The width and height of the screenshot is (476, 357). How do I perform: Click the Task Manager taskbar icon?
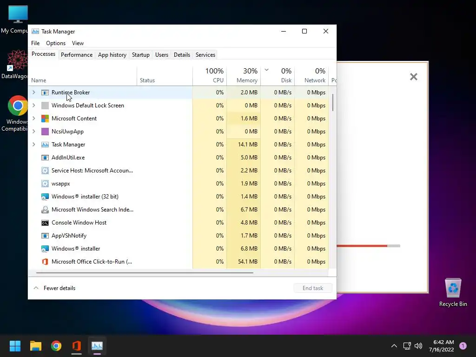tap(97, 346)
